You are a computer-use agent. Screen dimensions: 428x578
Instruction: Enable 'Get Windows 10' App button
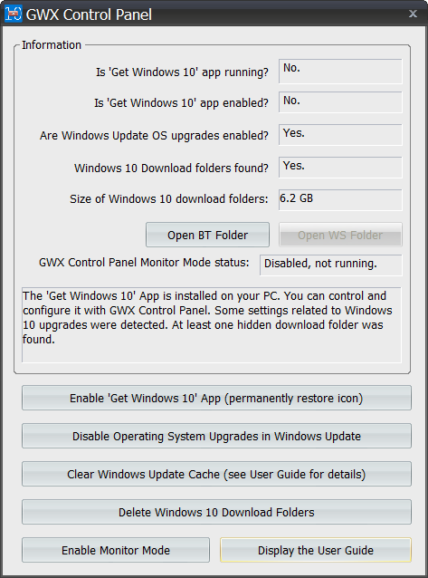(x=216, y=398)
